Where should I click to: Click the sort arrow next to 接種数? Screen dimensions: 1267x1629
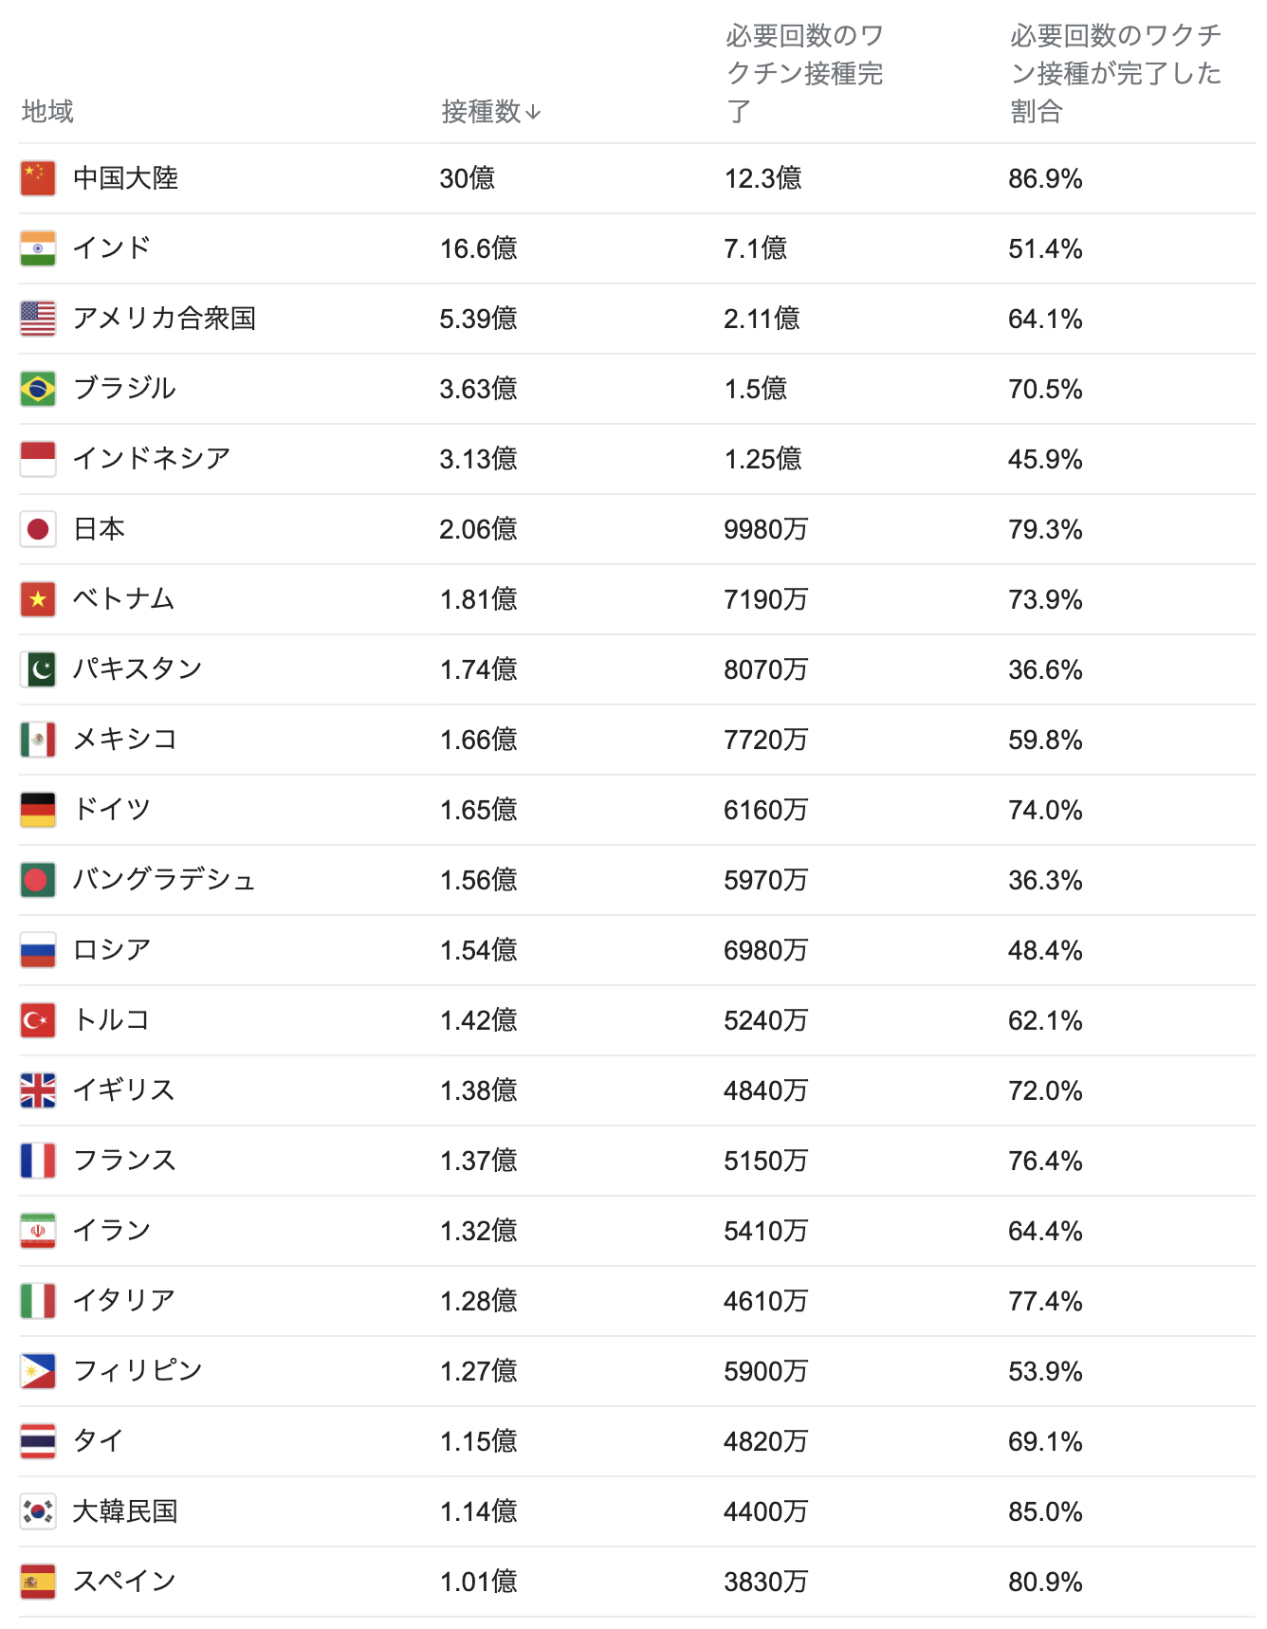pyautogui.click(x=533, y=113)
